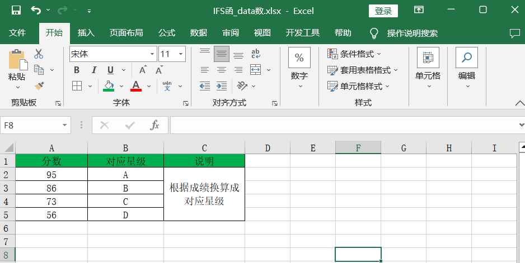
Task: Open the undo history dropdown arrow
Action: [48, 11]
